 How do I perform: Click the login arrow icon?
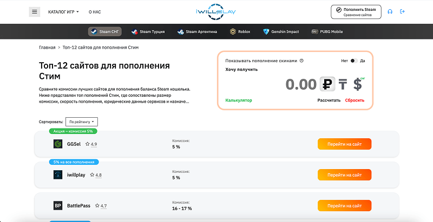(x=402, y=11)
